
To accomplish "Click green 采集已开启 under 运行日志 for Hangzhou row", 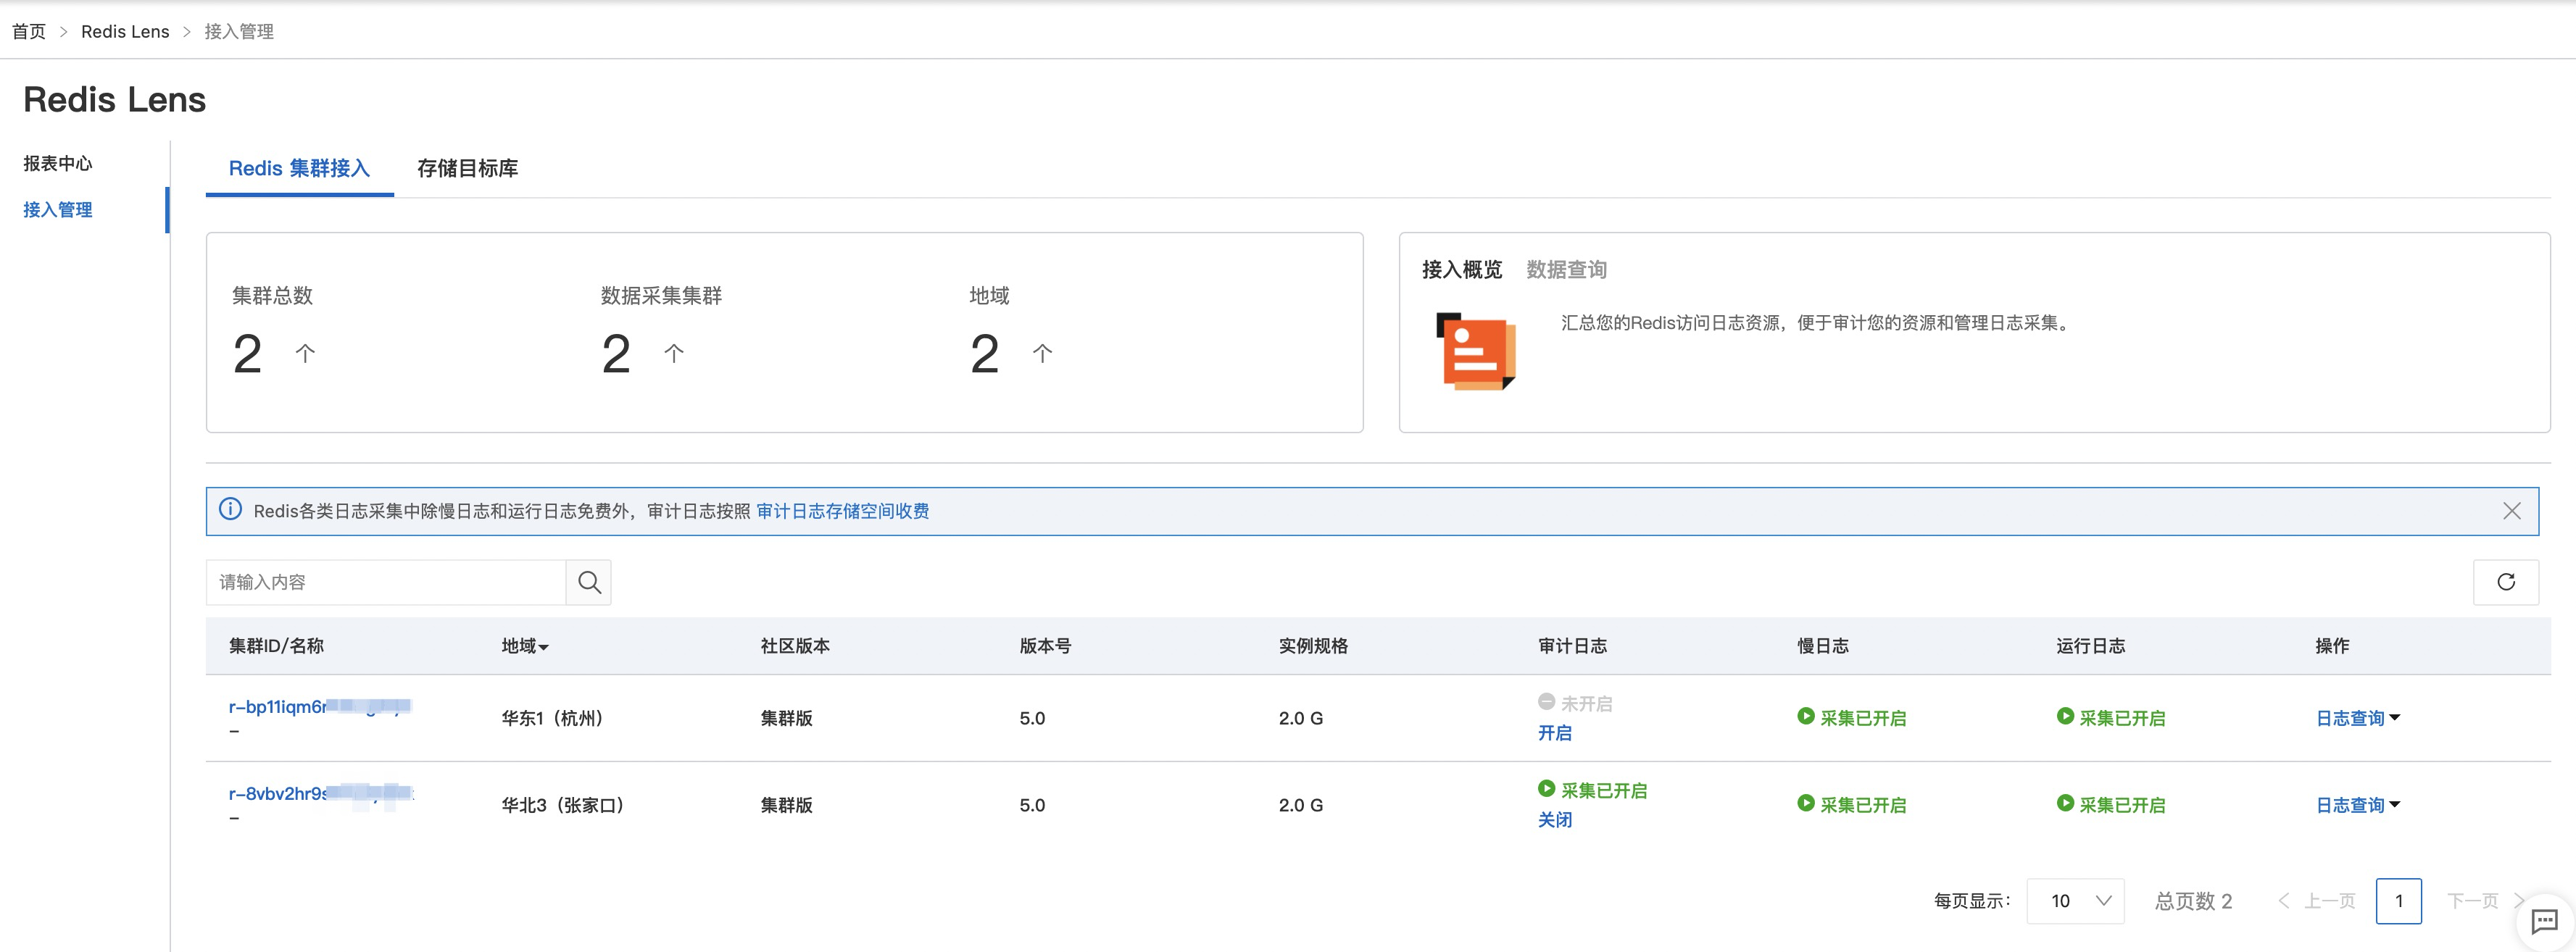I will (2110, 718).
